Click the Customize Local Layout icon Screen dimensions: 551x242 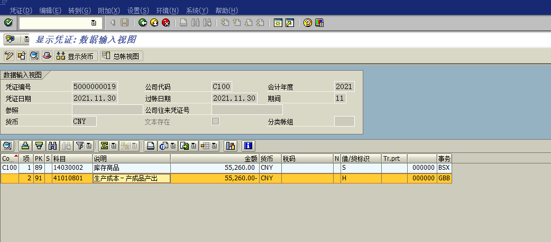(319, 23)
